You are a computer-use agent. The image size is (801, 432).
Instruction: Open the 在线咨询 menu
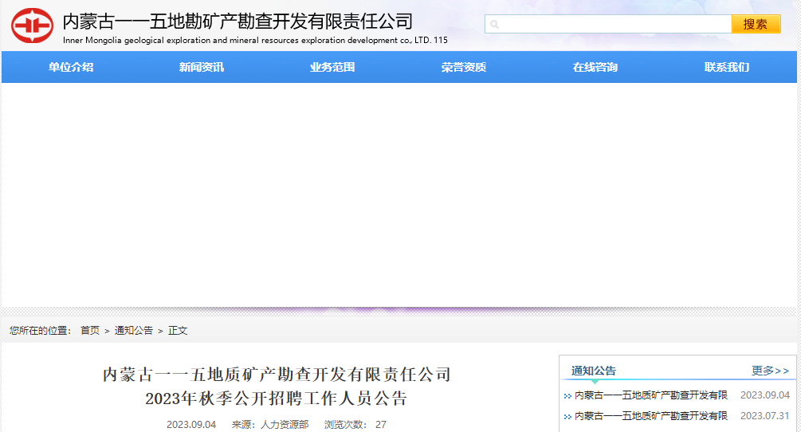[595, 67]
